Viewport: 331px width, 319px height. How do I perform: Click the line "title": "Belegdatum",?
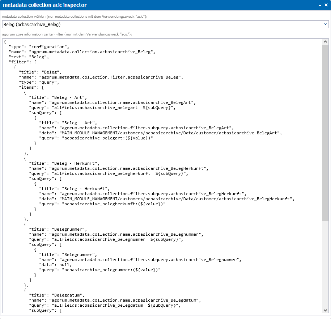[x=56, y=295]
